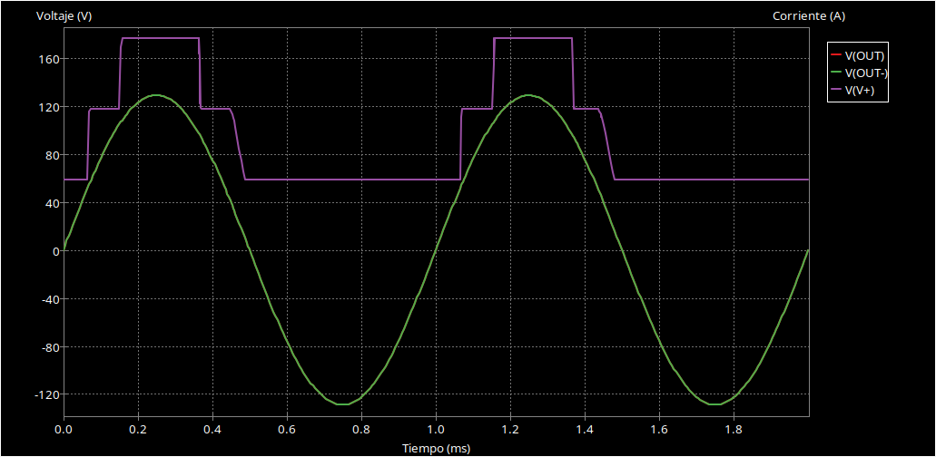Click the -40 voltage axis tick label
The width and height of the screenshot is (936, 457).
pos(50,299)
